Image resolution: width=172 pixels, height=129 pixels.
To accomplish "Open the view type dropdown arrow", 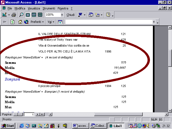I will pos(9,15).
